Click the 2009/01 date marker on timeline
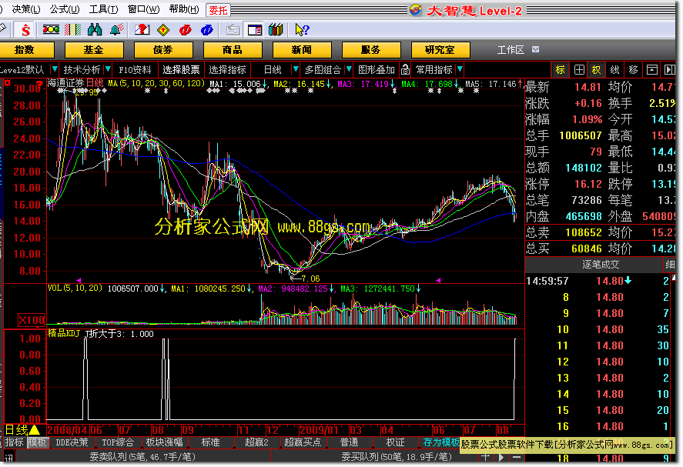Viewport: 683px width, 467px height. tap(319, 430)
